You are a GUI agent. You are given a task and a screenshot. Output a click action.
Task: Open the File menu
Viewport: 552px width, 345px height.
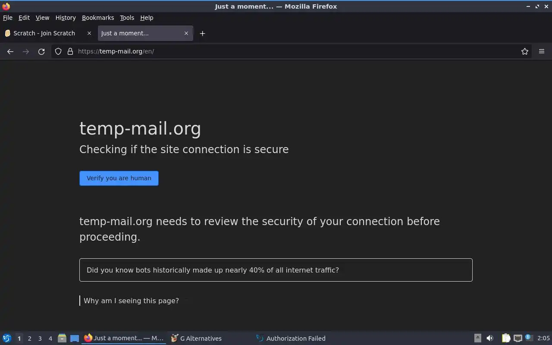pos(8,18)
